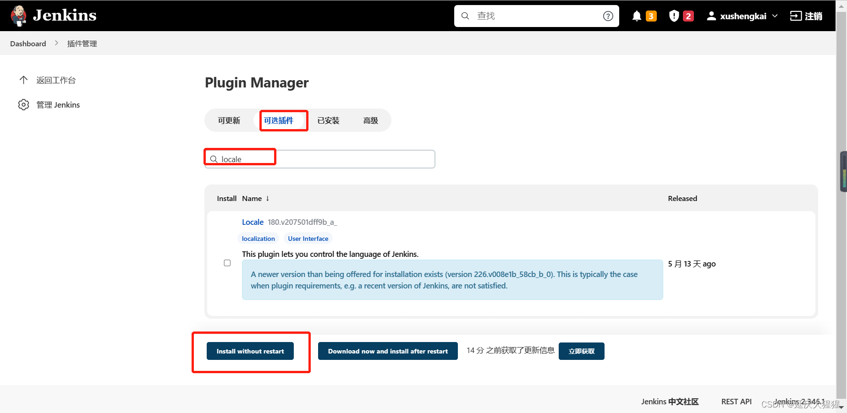Open the Jenkins 中文社区 footer link
Viewport: 847px width, 413px height.
(x=670, y=402)
